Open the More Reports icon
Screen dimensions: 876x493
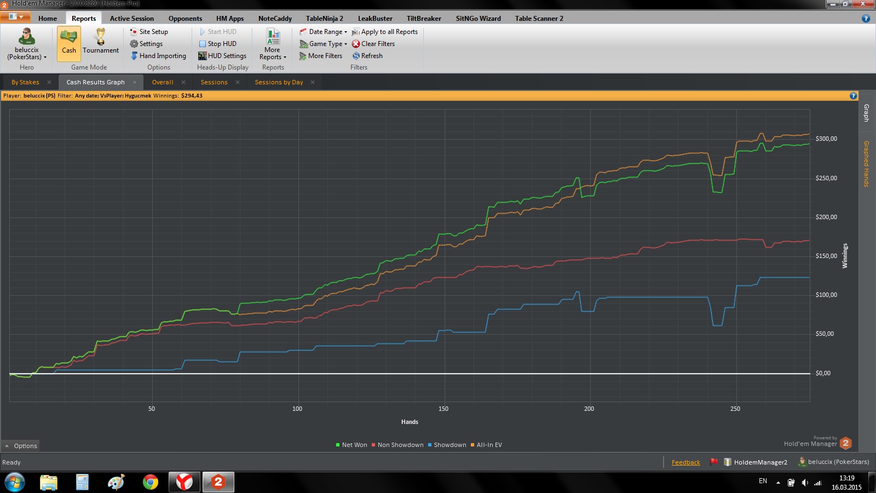click(x=273, y=37)
